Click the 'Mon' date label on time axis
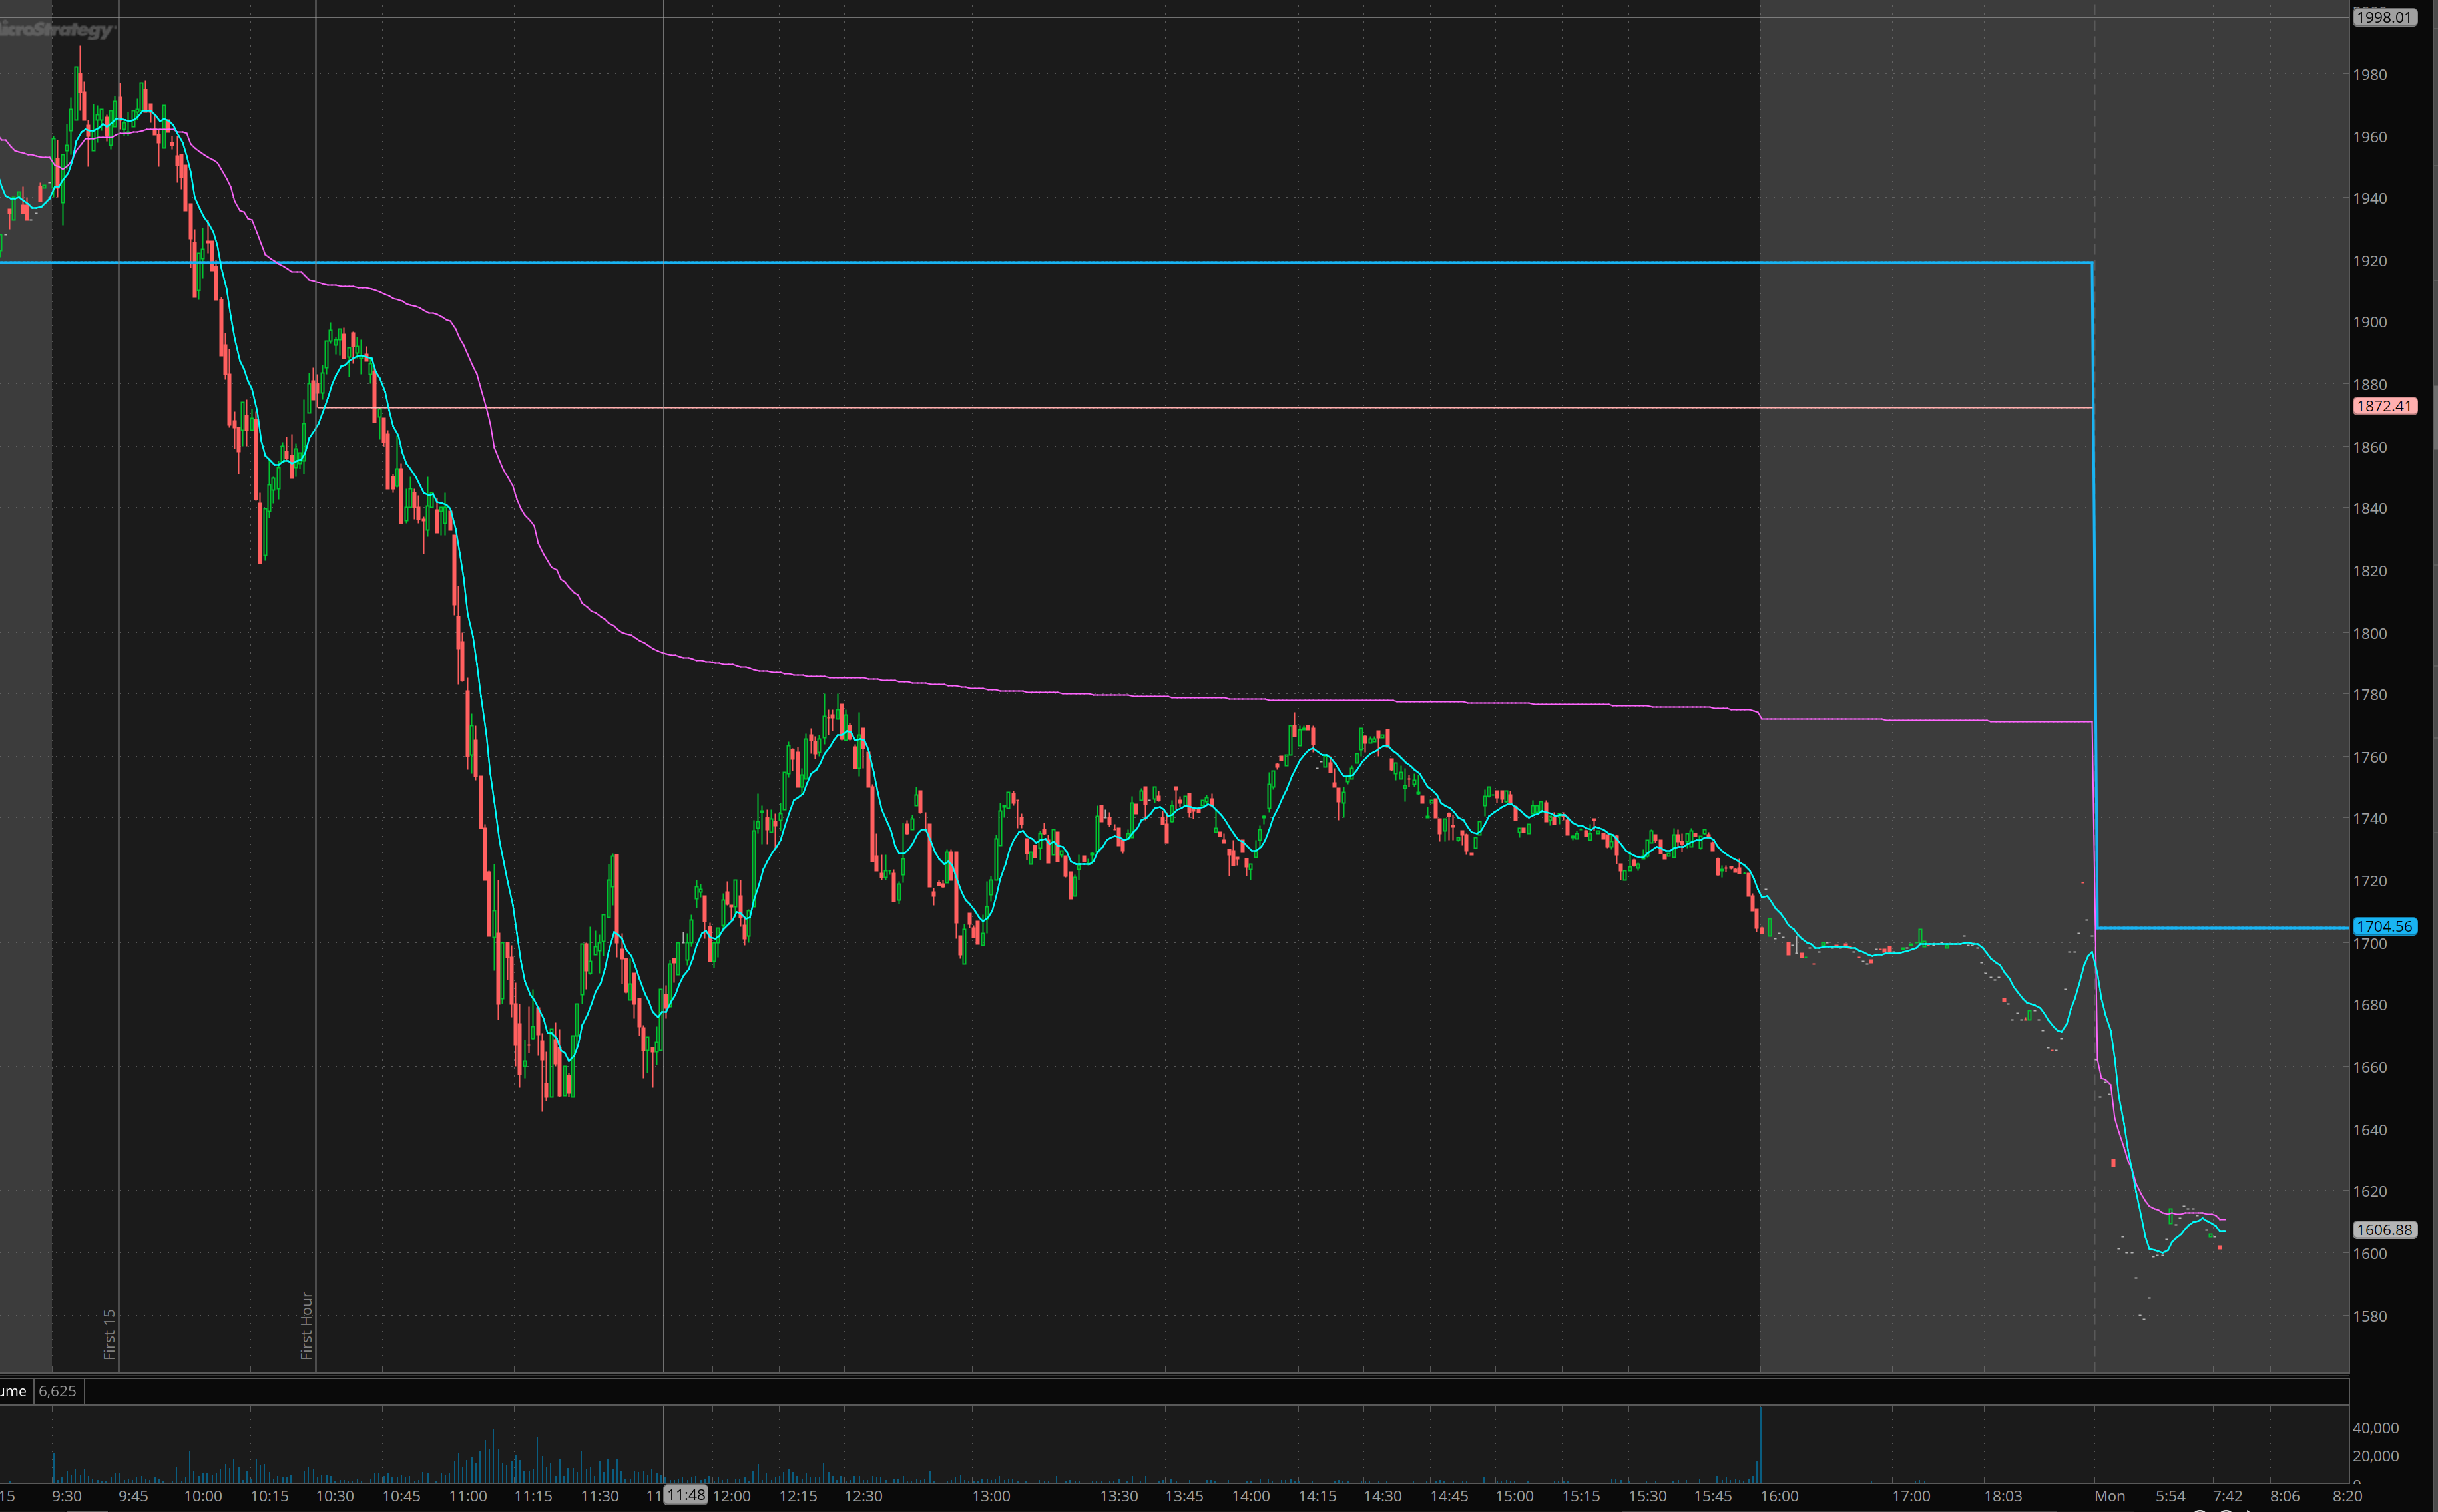Viewport: 2438px width, 1512px height. (2109, 1496)
